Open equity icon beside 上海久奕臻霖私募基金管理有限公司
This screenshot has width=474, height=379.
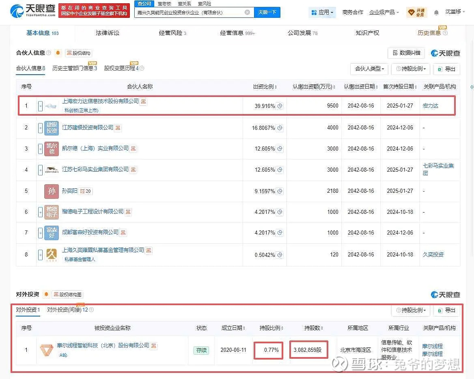pyautogui.click(x=149, y=250)
